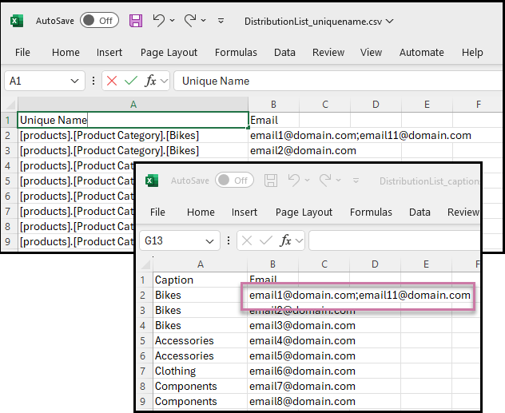Click the DistributionList_uniquename.csv file title
This screenshot has width=505, height=413.
click(312, 21)
